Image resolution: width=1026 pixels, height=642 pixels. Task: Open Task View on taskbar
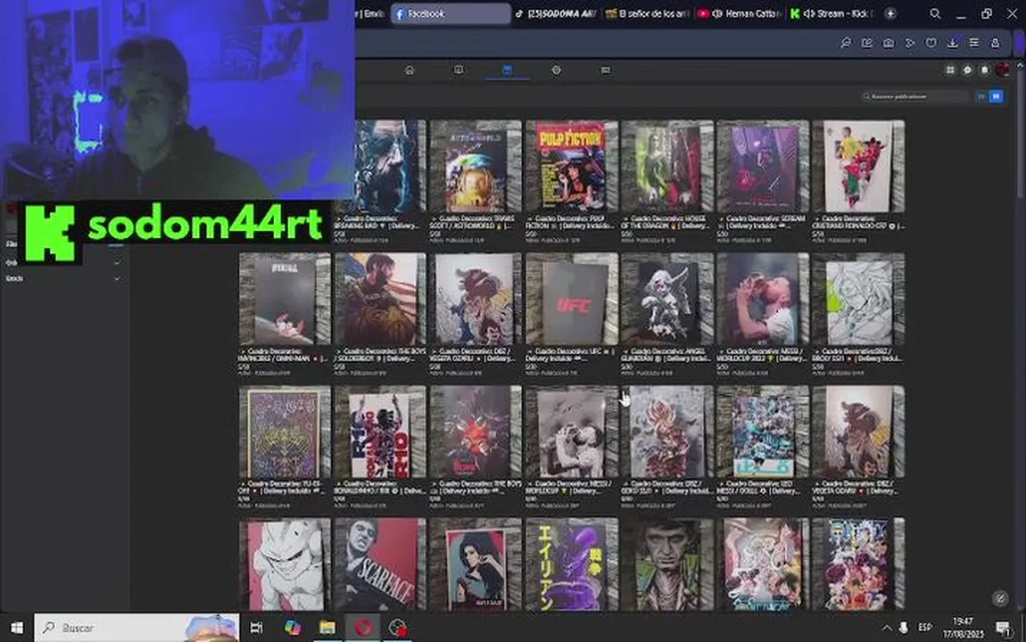coord(257,628)
